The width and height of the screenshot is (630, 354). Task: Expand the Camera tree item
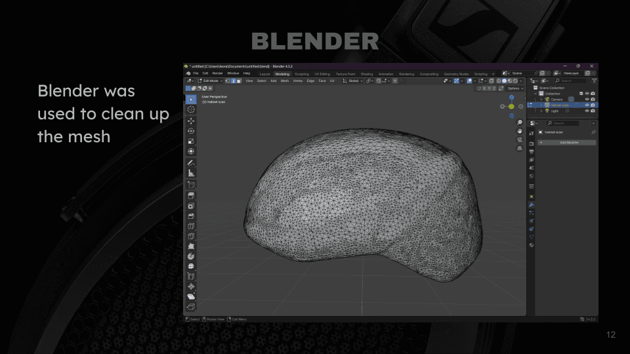tap(541, 100)
